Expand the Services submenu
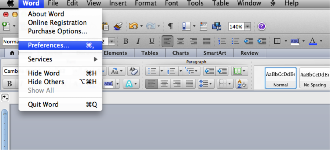330x150 pixels. point(60,59)
